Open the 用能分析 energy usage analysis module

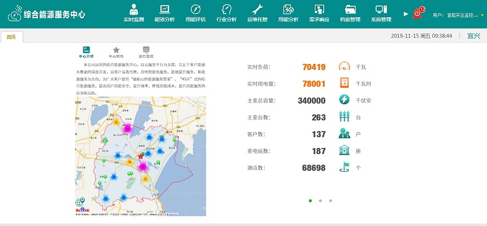click(288, 13)
